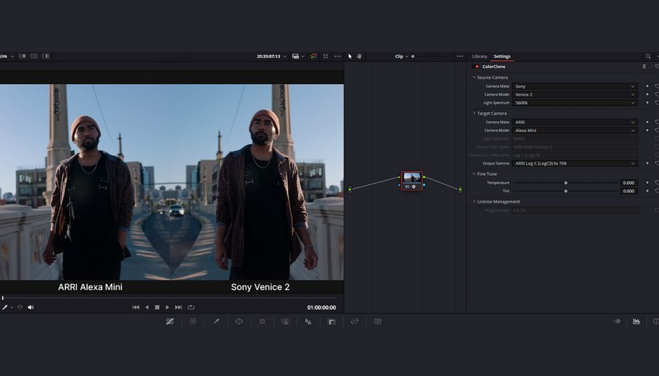The height and width of the screenshot is (376, 659).
Task: Open source Camera Make dropdown showing Sony
Action: (574, 87)
